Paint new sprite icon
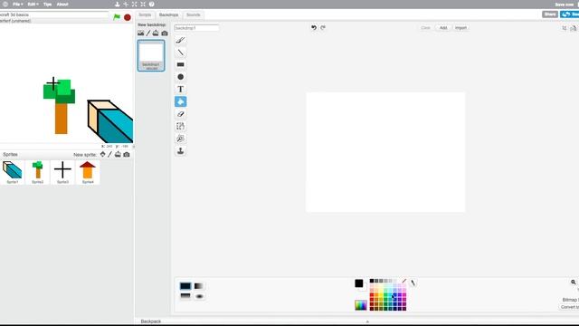579x326 pixels. click(109, 154)
